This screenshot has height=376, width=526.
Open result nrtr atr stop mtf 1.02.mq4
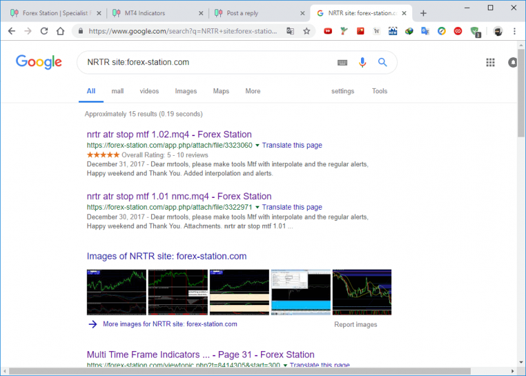pos(169,135)
